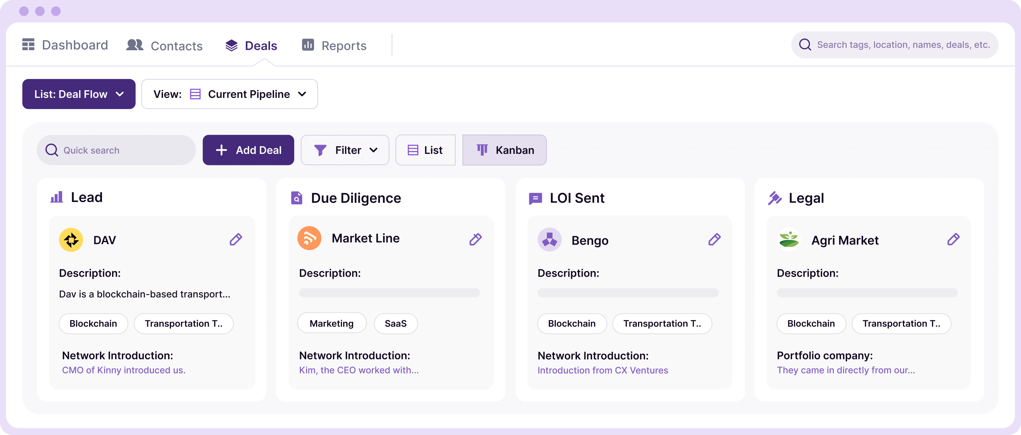Click the Bengo purple logo

tap(549, 240)
